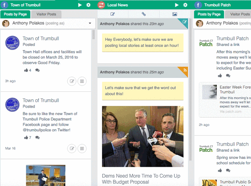251x186 pixels.
Task: Open compose note tab in Local News
Action: (113, 14)
